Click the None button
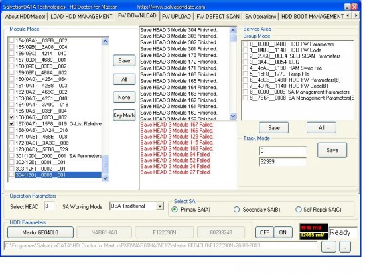Screen dimensions: 365x274 coord(124,97)
